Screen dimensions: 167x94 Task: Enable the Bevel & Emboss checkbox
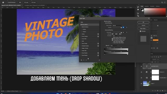click(81, 27)
